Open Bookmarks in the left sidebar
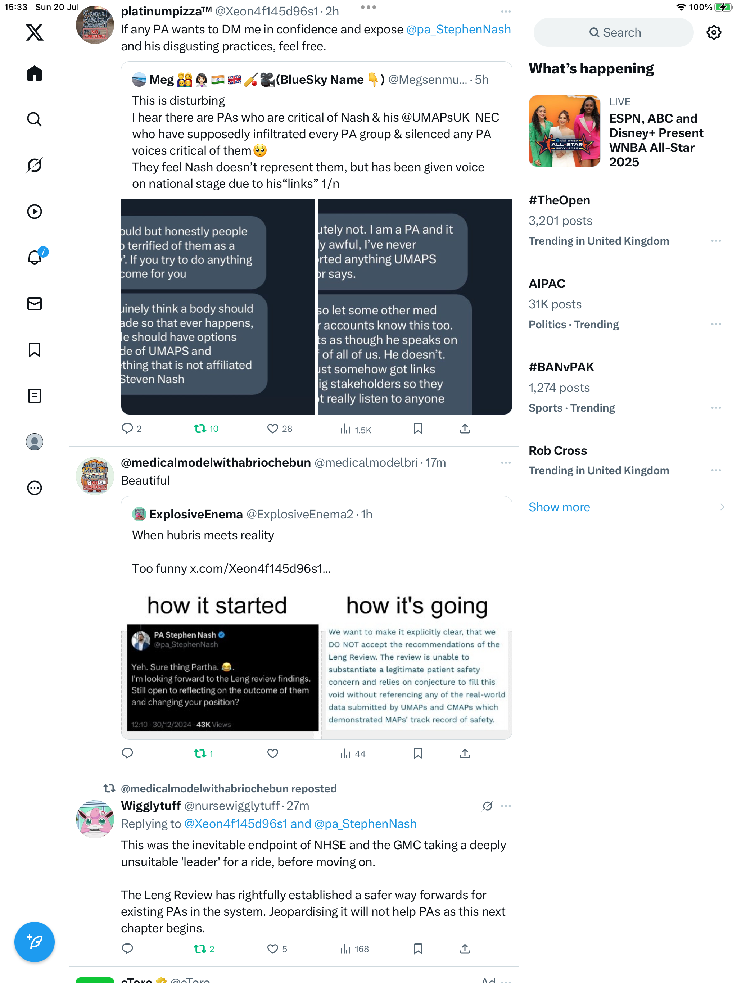The width and height of the screenshot is (737, 983). (34, 350)
